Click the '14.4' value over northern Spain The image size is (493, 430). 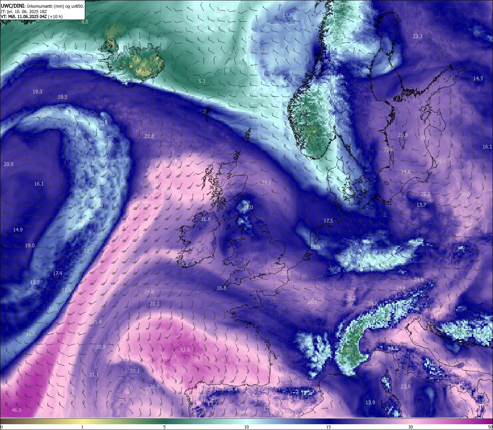pyautogui.click(x=232, y=390)
